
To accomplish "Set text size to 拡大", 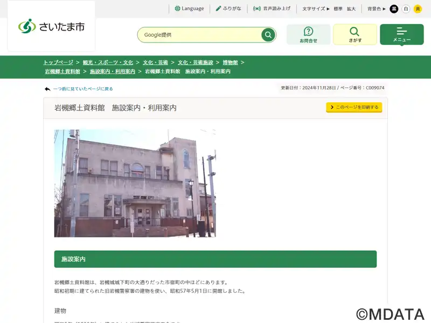I will (351, 9).
